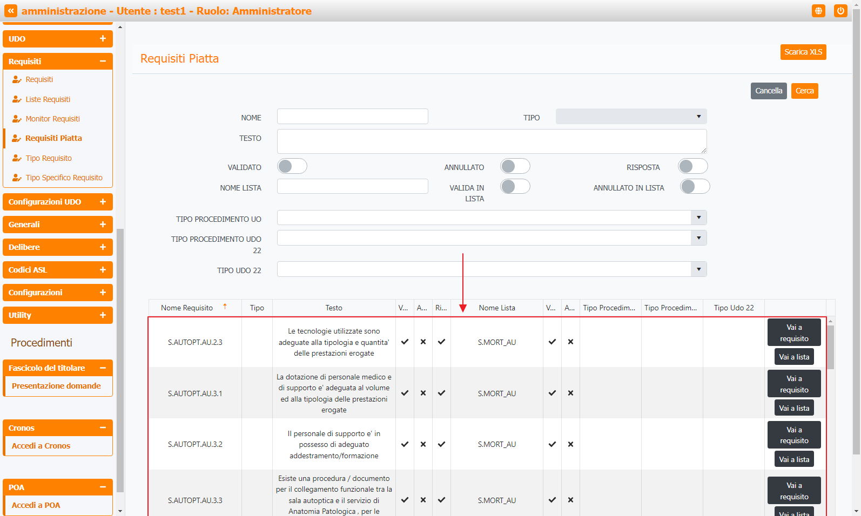Image resolution: width=861 pixels, height=516 pixels.
Task: Click plus icon beside Codici ASL
Action: [103, 270]
